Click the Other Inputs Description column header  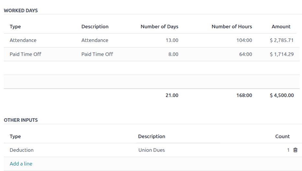pyautogui.click(x=151, y=137)
